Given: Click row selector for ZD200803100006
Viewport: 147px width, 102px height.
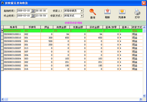Looking at the screenshot, I should point(2,52).
